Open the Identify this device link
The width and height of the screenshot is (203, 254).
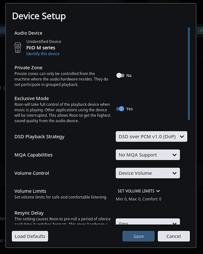43,54
